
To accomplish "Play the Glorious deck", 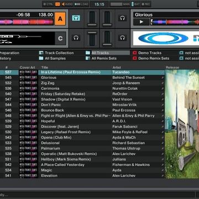I will coord(142,22).
